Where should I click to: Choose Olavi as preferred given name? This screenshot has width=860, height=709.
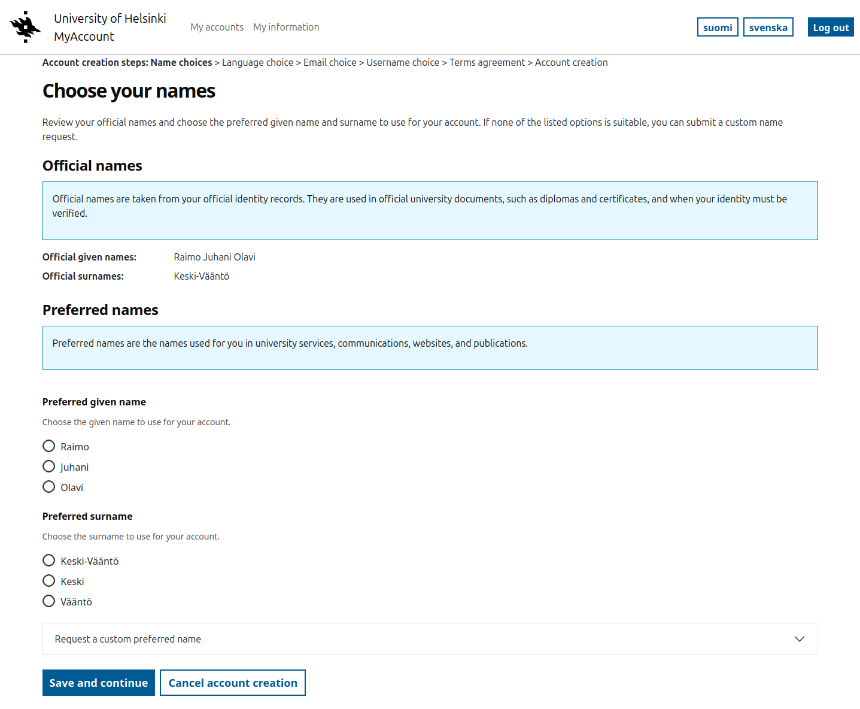tap(49, 487)
